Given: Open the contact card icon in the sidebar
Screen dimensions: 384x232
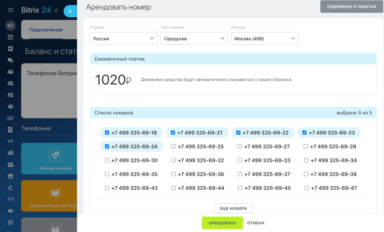Looking at the screenshot, I should tap(10, 95).
